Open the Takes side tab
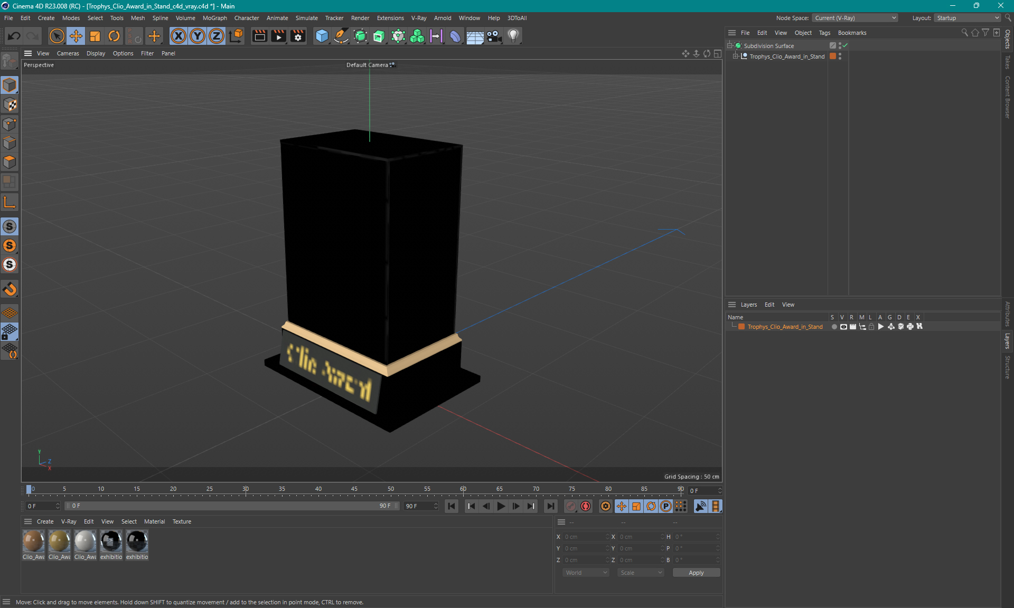The height and width of the screenshot is (608, 1014). click(x=1008, y=62)
